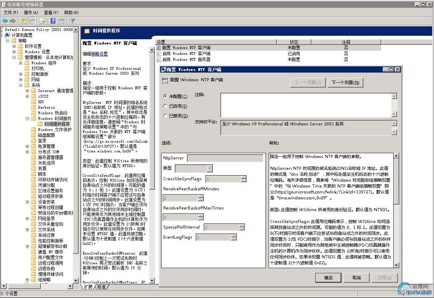Click the 取消 button
434x298 pixels.
pos(356,278)
